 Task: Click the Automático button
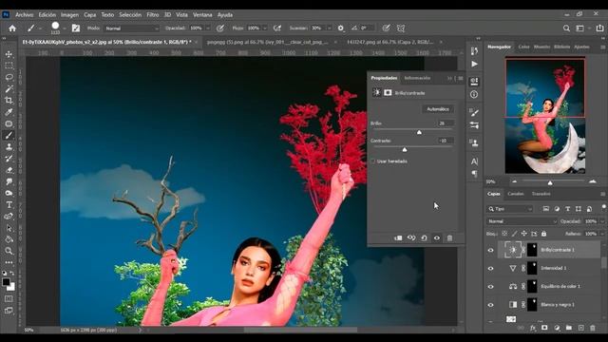(438, 109)
